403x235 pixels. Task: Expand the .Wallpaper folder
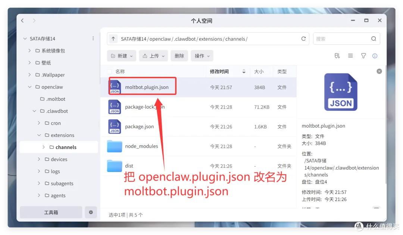[29, 75]
